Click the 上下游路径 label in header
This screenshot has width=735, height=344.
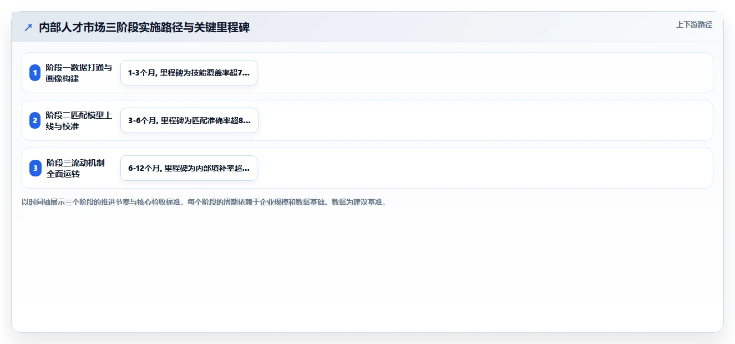[694, 24]
